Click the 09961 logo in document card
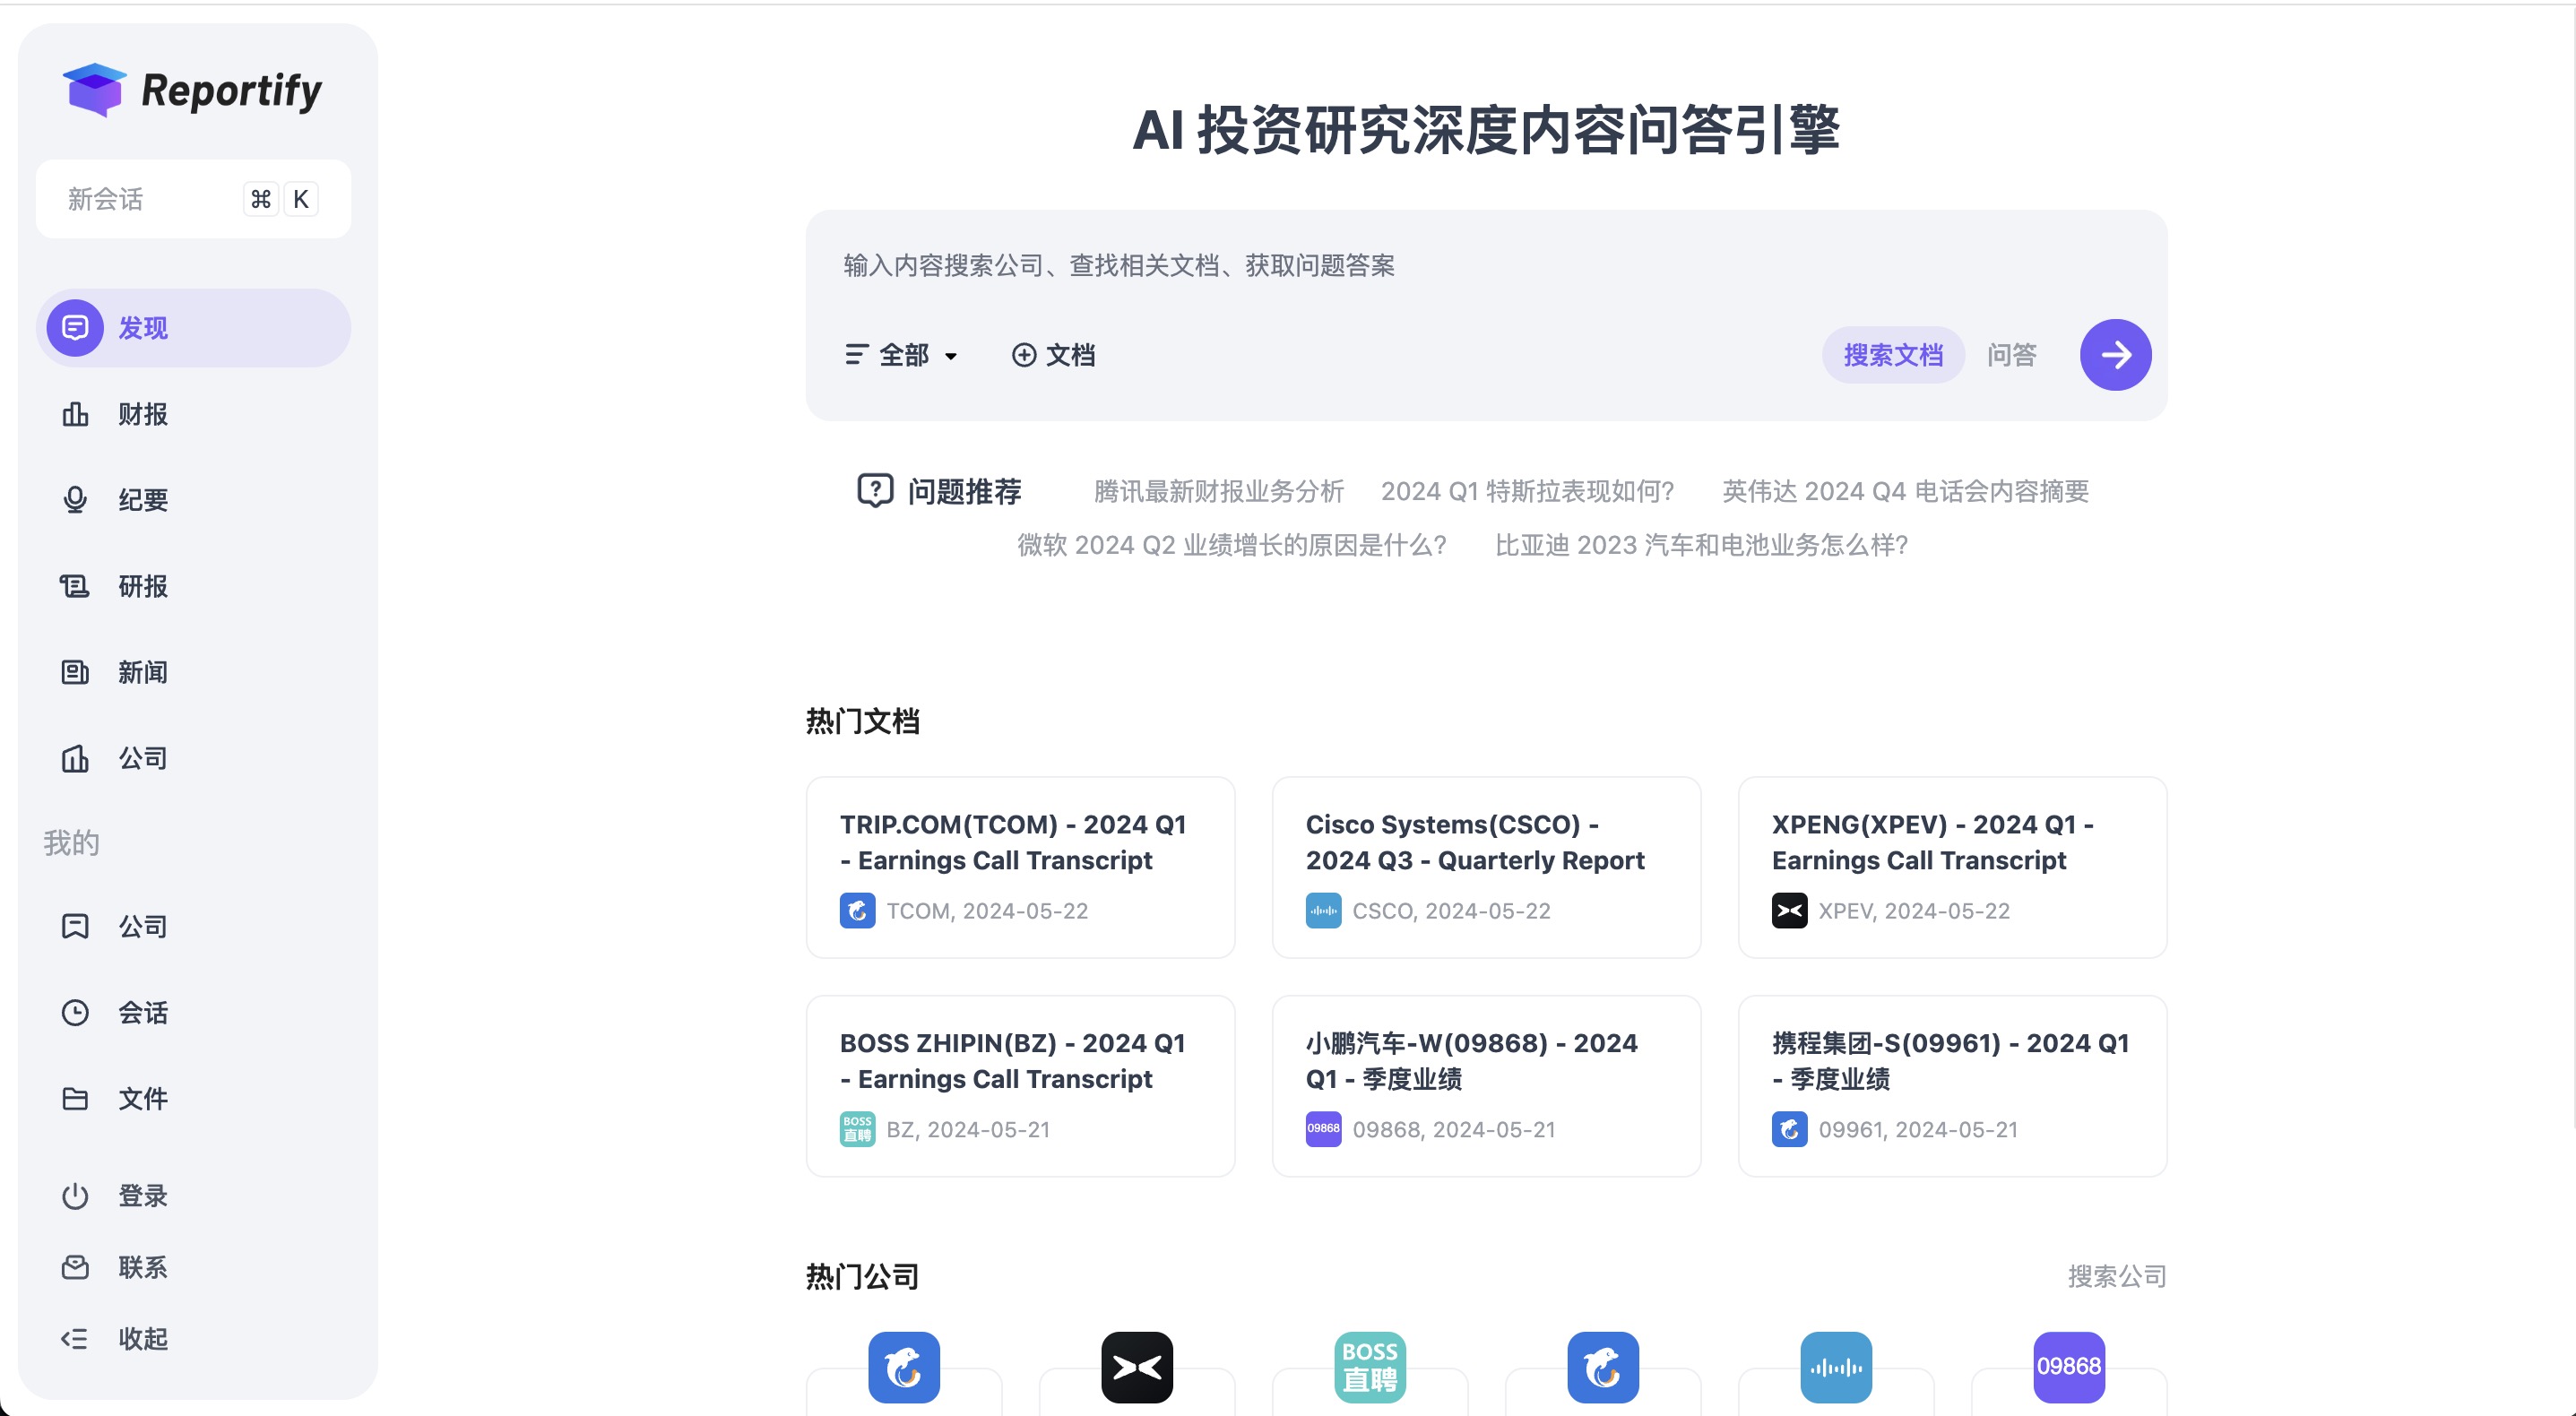The width and height of the screenshot is (2576, 1416). tap(1790, 1129)
